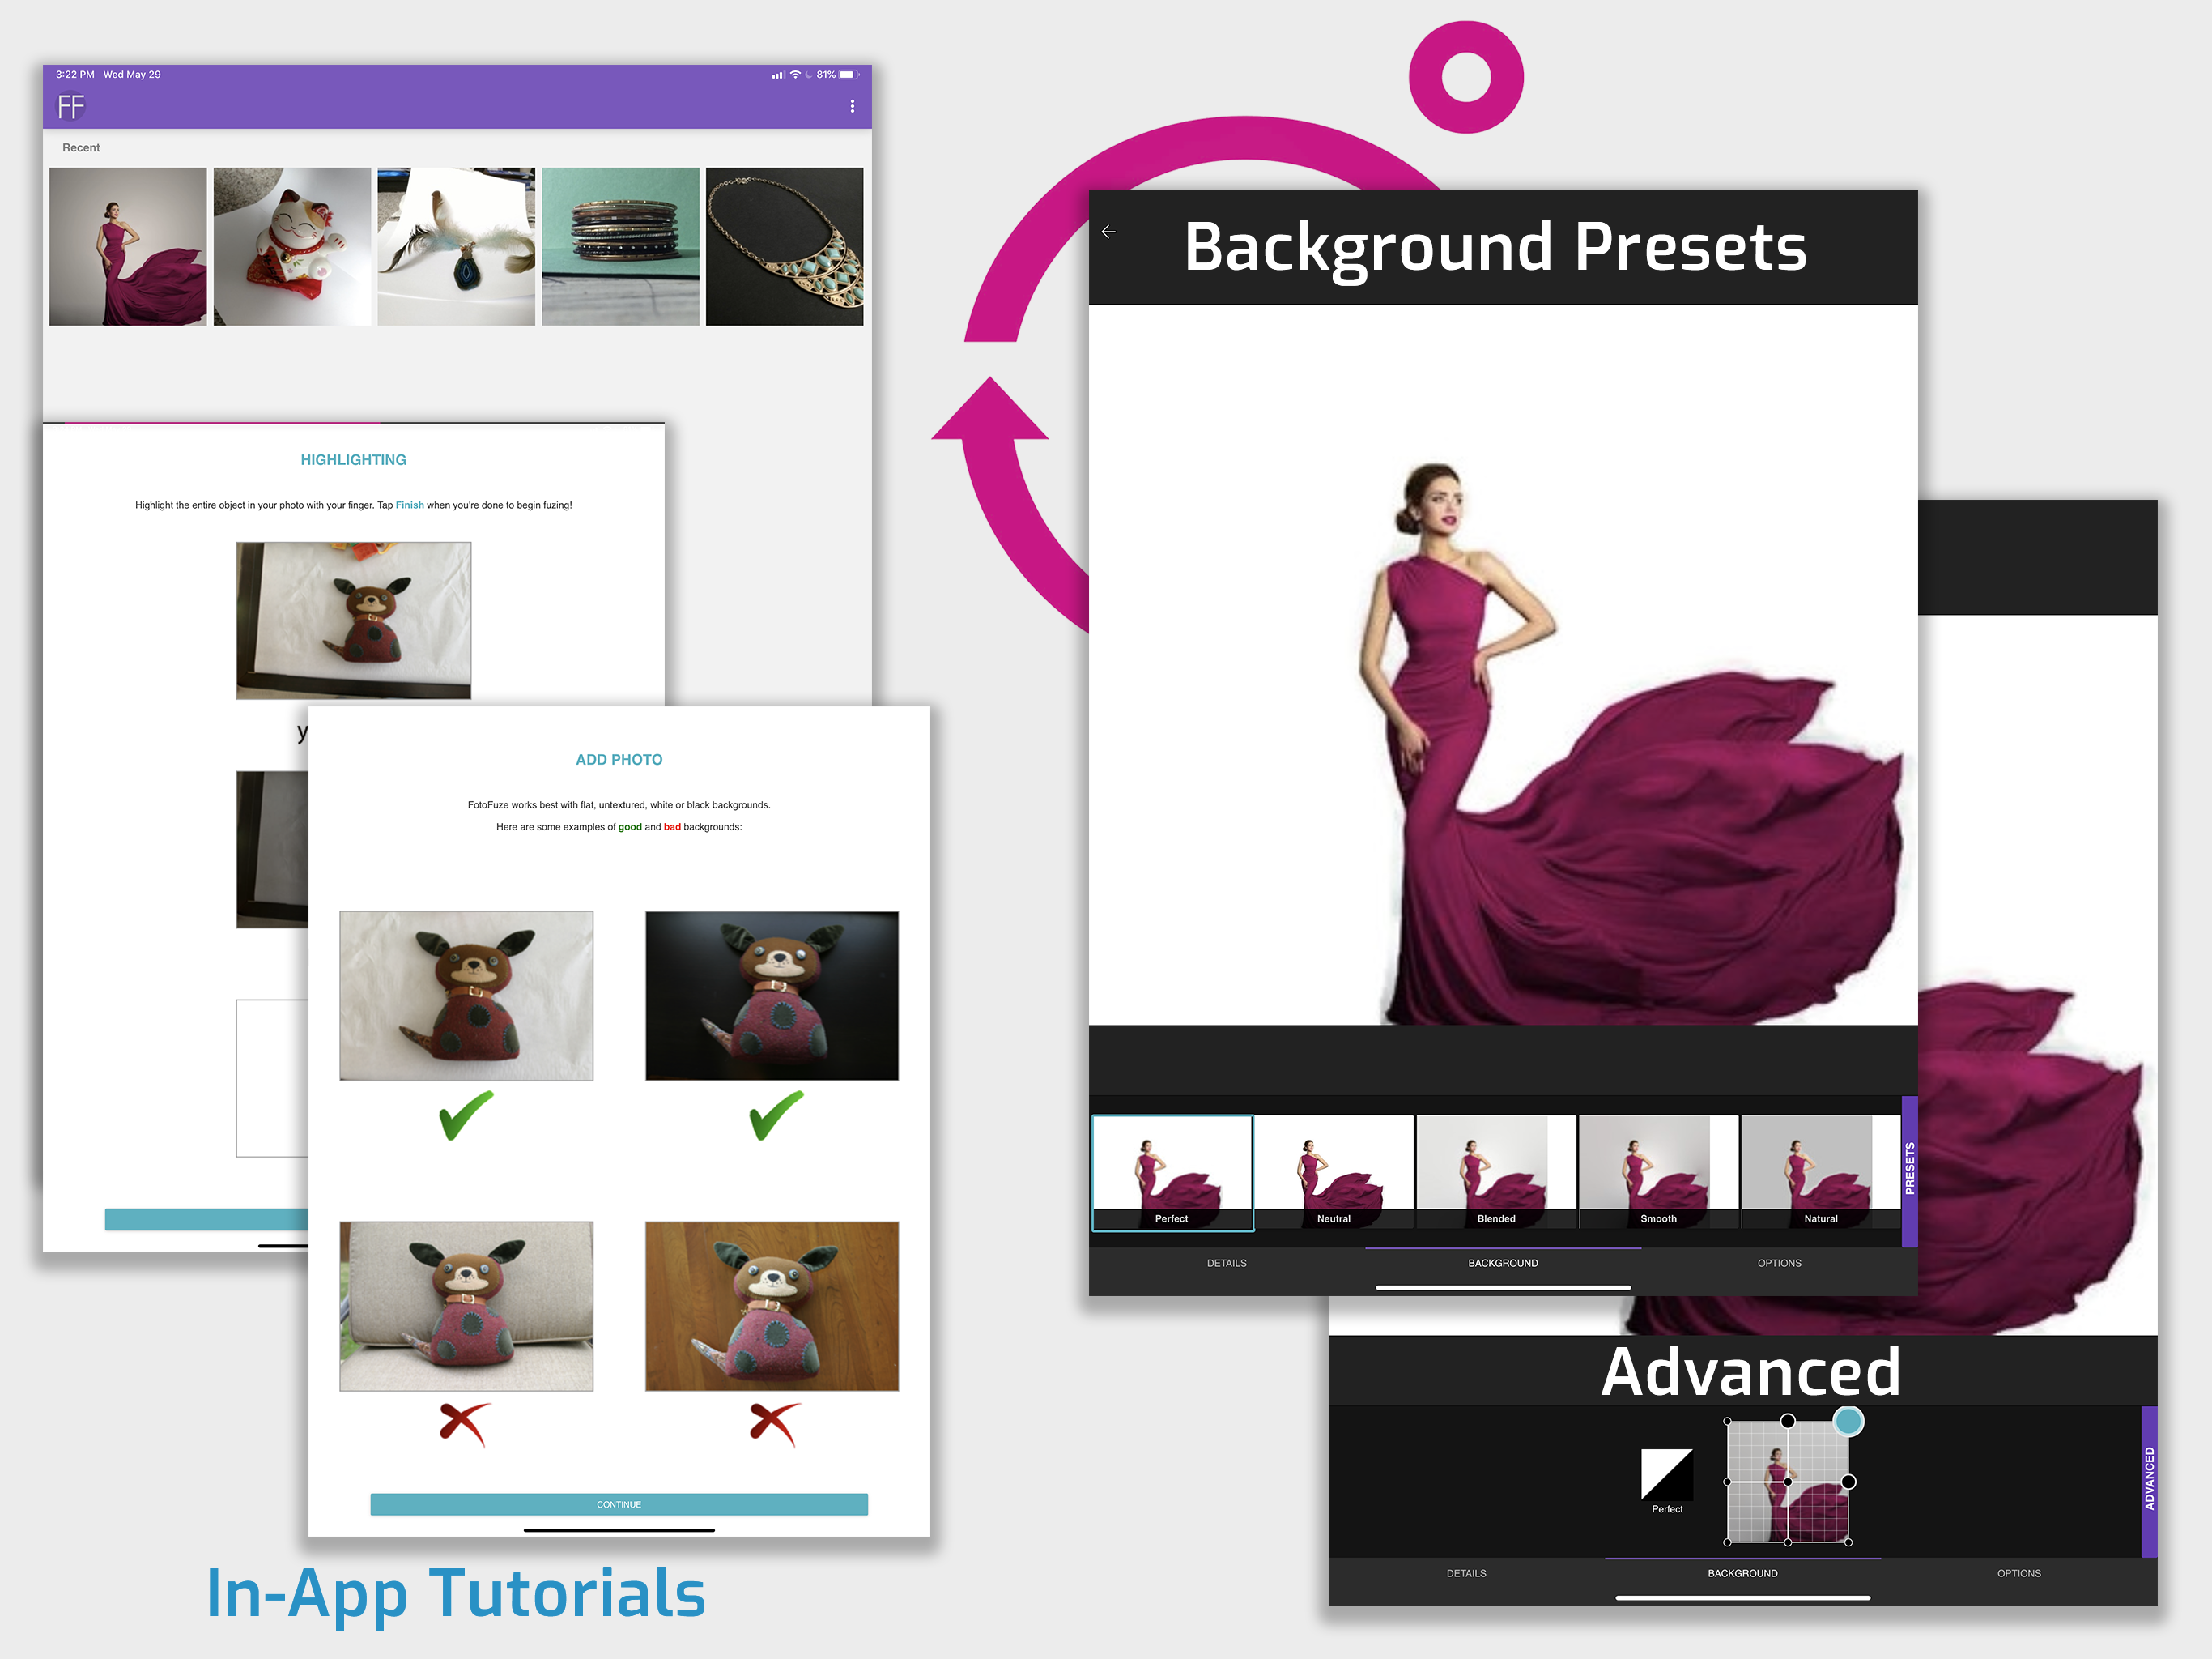The height and width of the screenshot is (1659, 2212).
Task: Click the teal crop handle circle
Action: coord(1848,1421)
